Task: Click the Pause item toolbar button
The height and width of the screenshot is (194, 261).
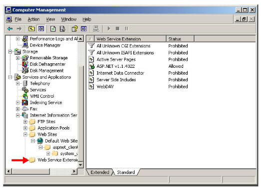Action: [x=126, y=29]
